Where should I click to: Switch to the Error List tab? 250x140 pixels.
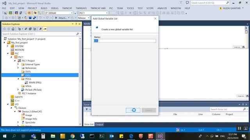[x=89, y=124]
